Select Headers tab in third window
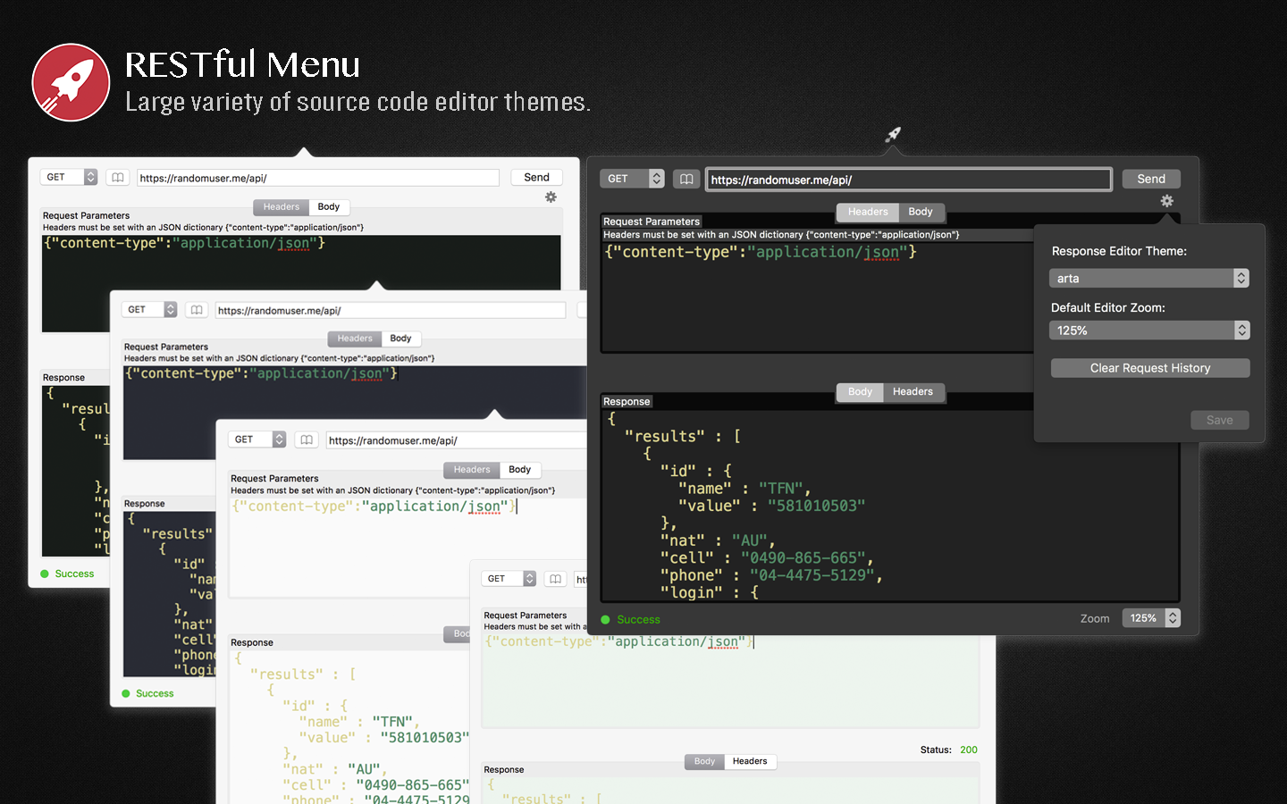 (x=472, y=470)
